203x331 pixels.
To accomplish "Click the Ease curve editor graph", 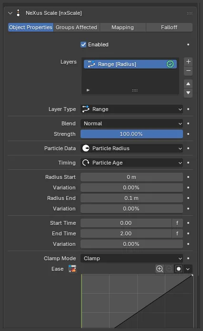I will point(137,301).
